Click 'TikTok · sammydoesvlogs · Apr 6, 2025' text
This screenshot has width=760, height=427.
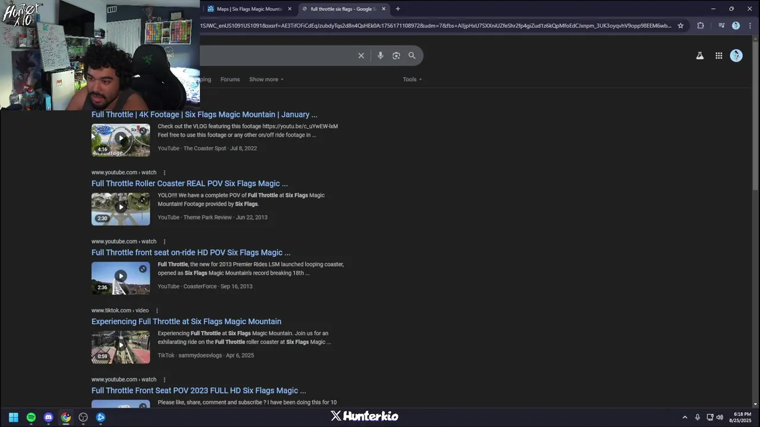click(x=206, y=356)
